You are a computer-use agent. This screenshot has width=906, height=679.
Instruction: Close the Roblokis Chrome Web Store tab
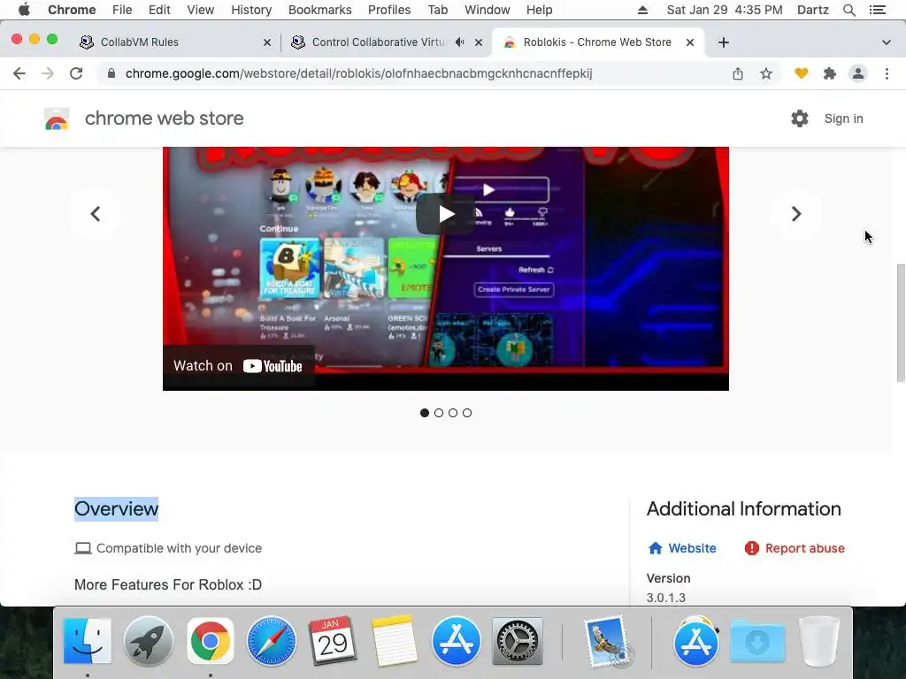pyautogui.click(x=690, y=42)
